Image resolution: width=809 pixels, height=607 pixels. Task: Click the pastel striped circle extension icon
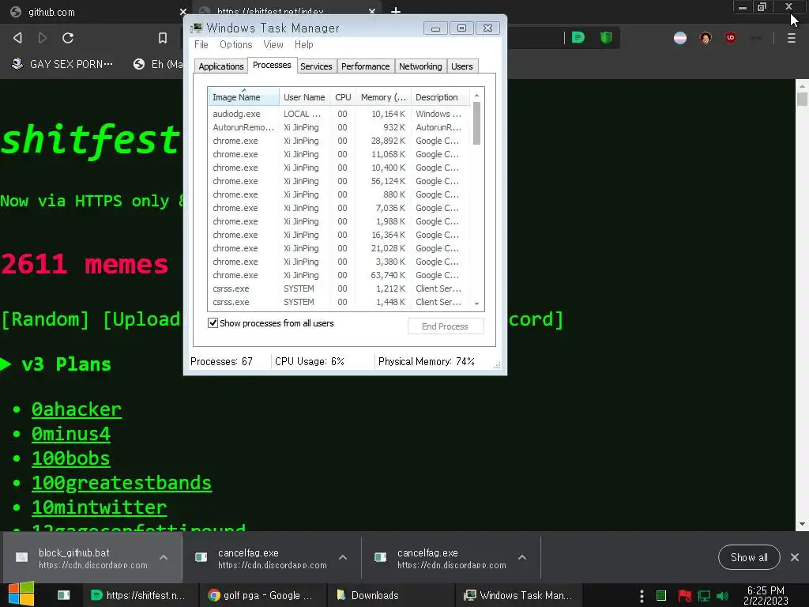tap(680, 38)
